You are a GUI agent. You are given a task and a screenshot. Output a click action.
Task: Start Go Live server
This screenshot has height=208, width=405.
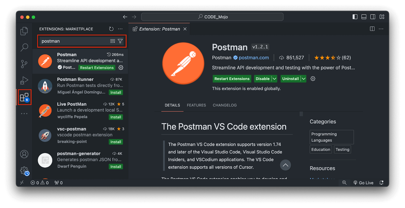tap(363, 183)
